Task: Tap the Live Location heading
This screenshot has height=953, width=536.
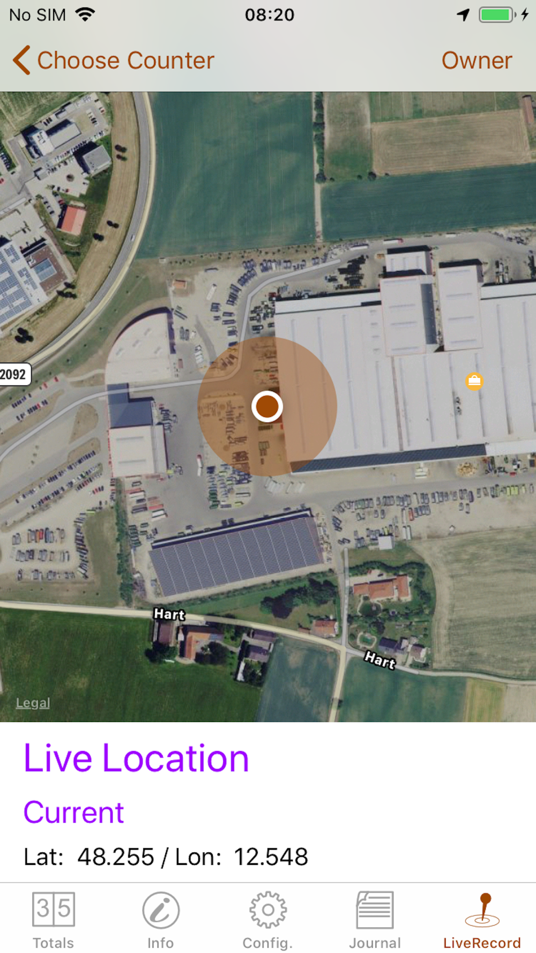Action: [x=136, y=758]
